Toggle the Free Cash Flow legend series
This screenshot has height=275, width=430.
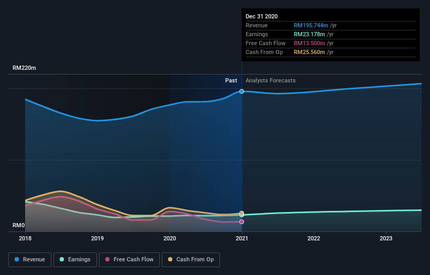tap(129, 260)
